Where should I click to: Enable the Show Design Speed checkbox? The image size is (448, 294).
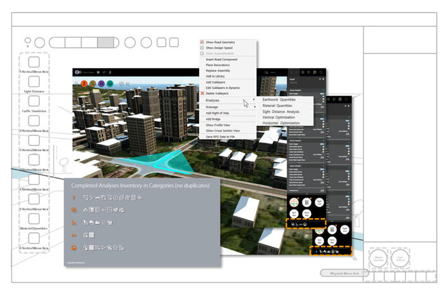pyautogui.click(x=202, y=47)
